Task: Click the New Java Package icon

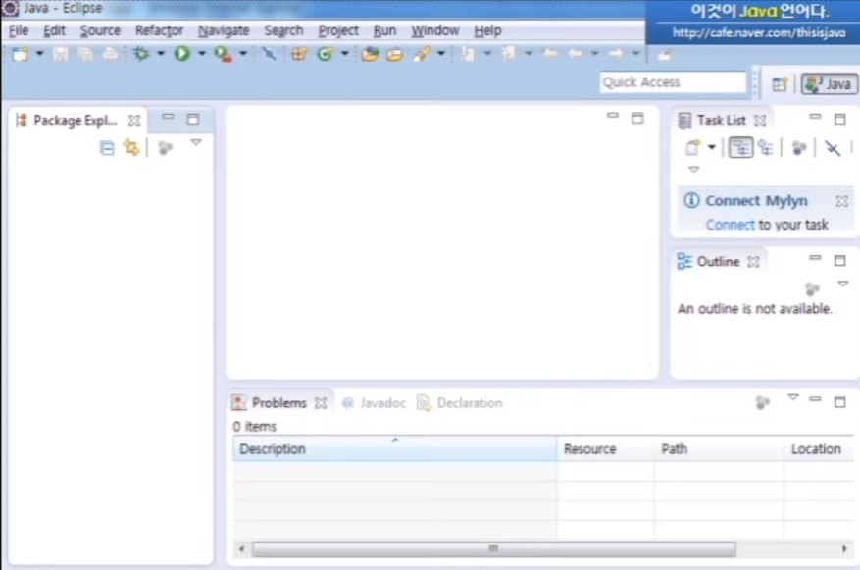Action: (x=299, y=54)
